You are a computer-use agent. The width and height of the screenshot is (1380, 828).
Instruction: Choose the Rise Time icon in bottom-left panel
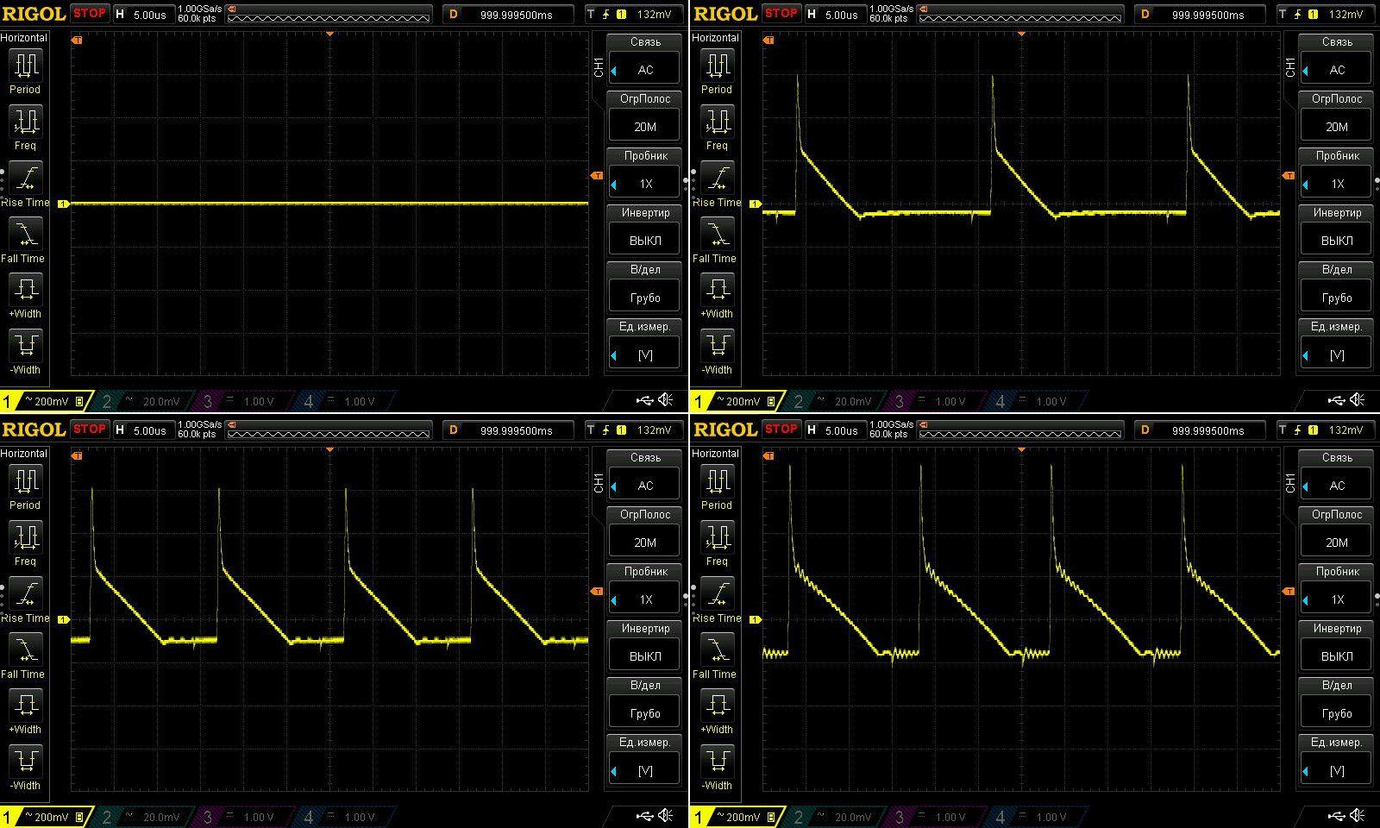[x=25, y=594]
